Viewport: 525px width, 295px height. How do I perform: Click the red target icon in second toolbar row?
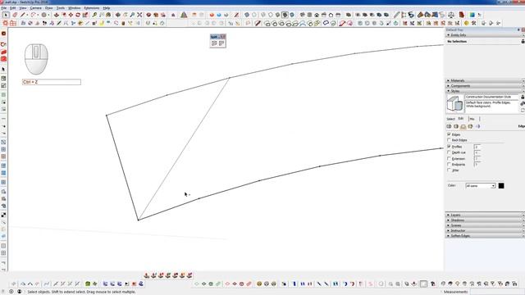coord(6,23)
